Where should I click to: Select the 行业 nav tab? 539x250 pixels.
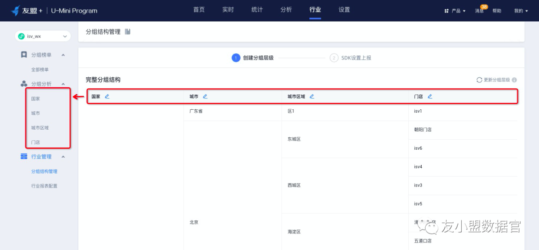coord(315,9)
